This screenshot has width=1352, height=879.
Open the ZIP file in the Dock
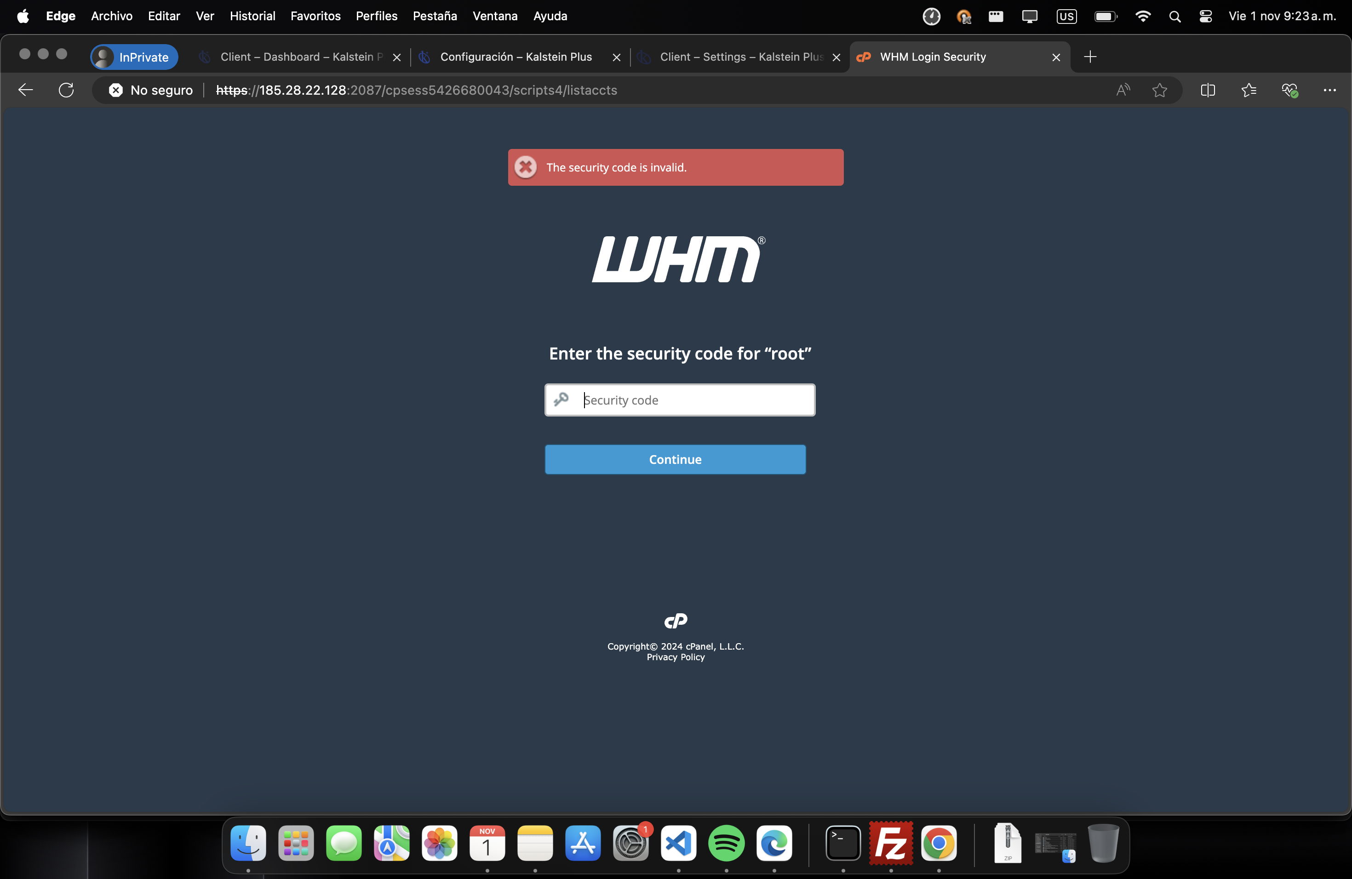(1008, 843)
